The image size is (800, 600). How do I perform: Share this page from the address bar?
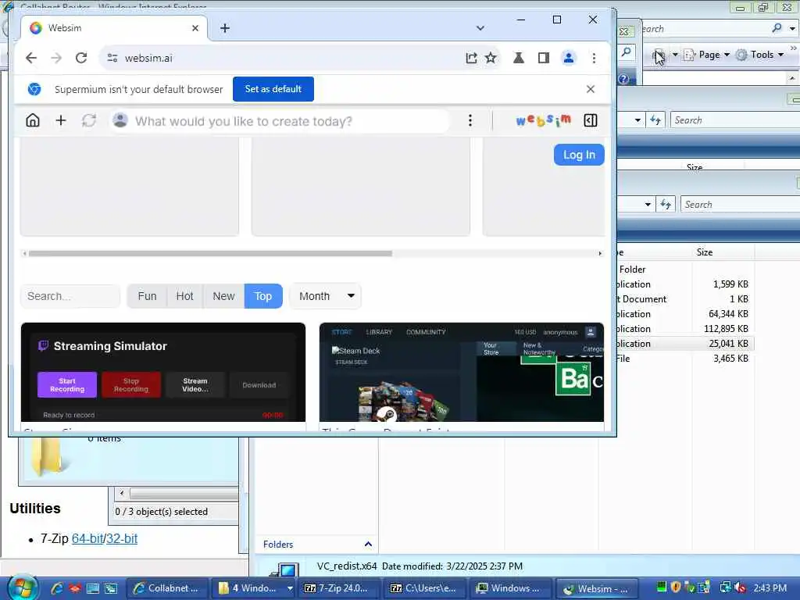[471, 58]
